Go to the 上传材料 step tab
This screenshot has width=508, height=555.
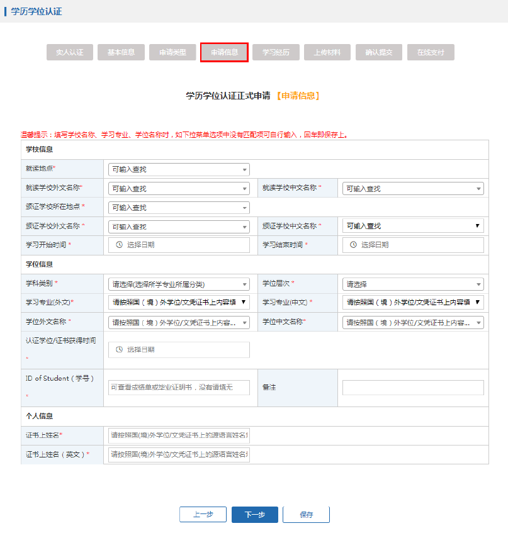click(327, 52)
